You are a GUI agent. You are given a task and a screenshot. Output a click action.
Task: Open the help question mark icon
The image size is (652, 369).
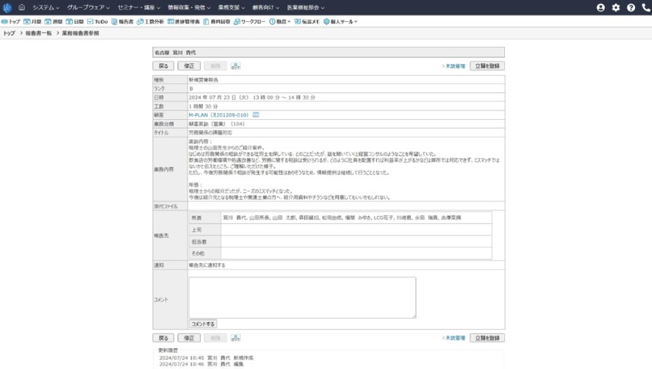[x=631, y=7]
